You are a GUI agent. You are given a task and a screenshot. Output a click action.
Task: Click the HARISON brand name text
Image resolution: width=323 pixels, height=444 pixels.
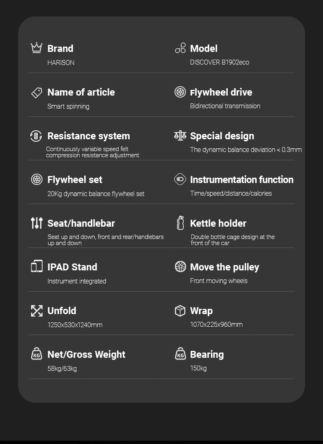(x=61, y=63)
